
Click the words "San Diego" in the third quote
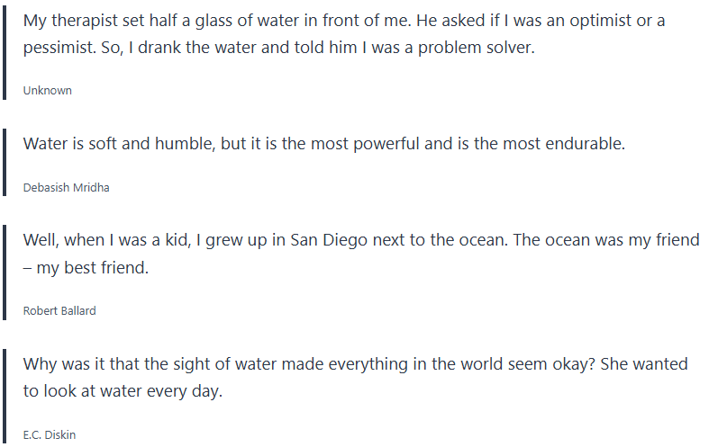(326, 241)
